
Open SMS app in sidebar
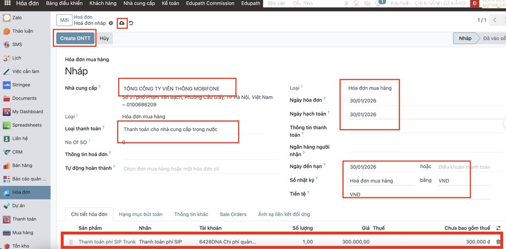pyautogui.click(x=25, y=45)
